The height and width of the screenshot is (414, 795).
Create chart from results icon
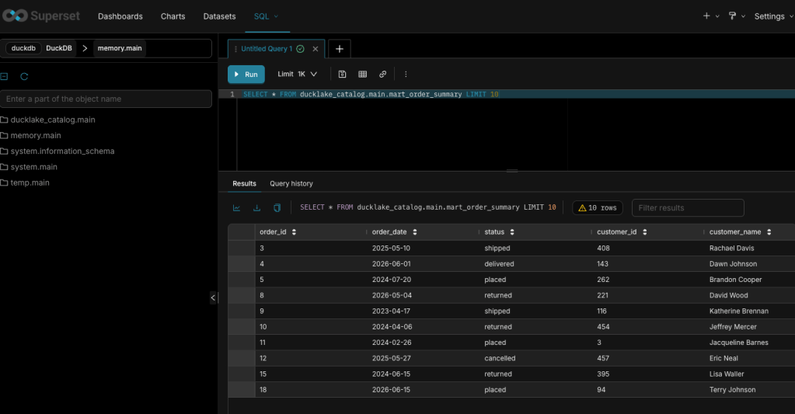tap(237, 207)
